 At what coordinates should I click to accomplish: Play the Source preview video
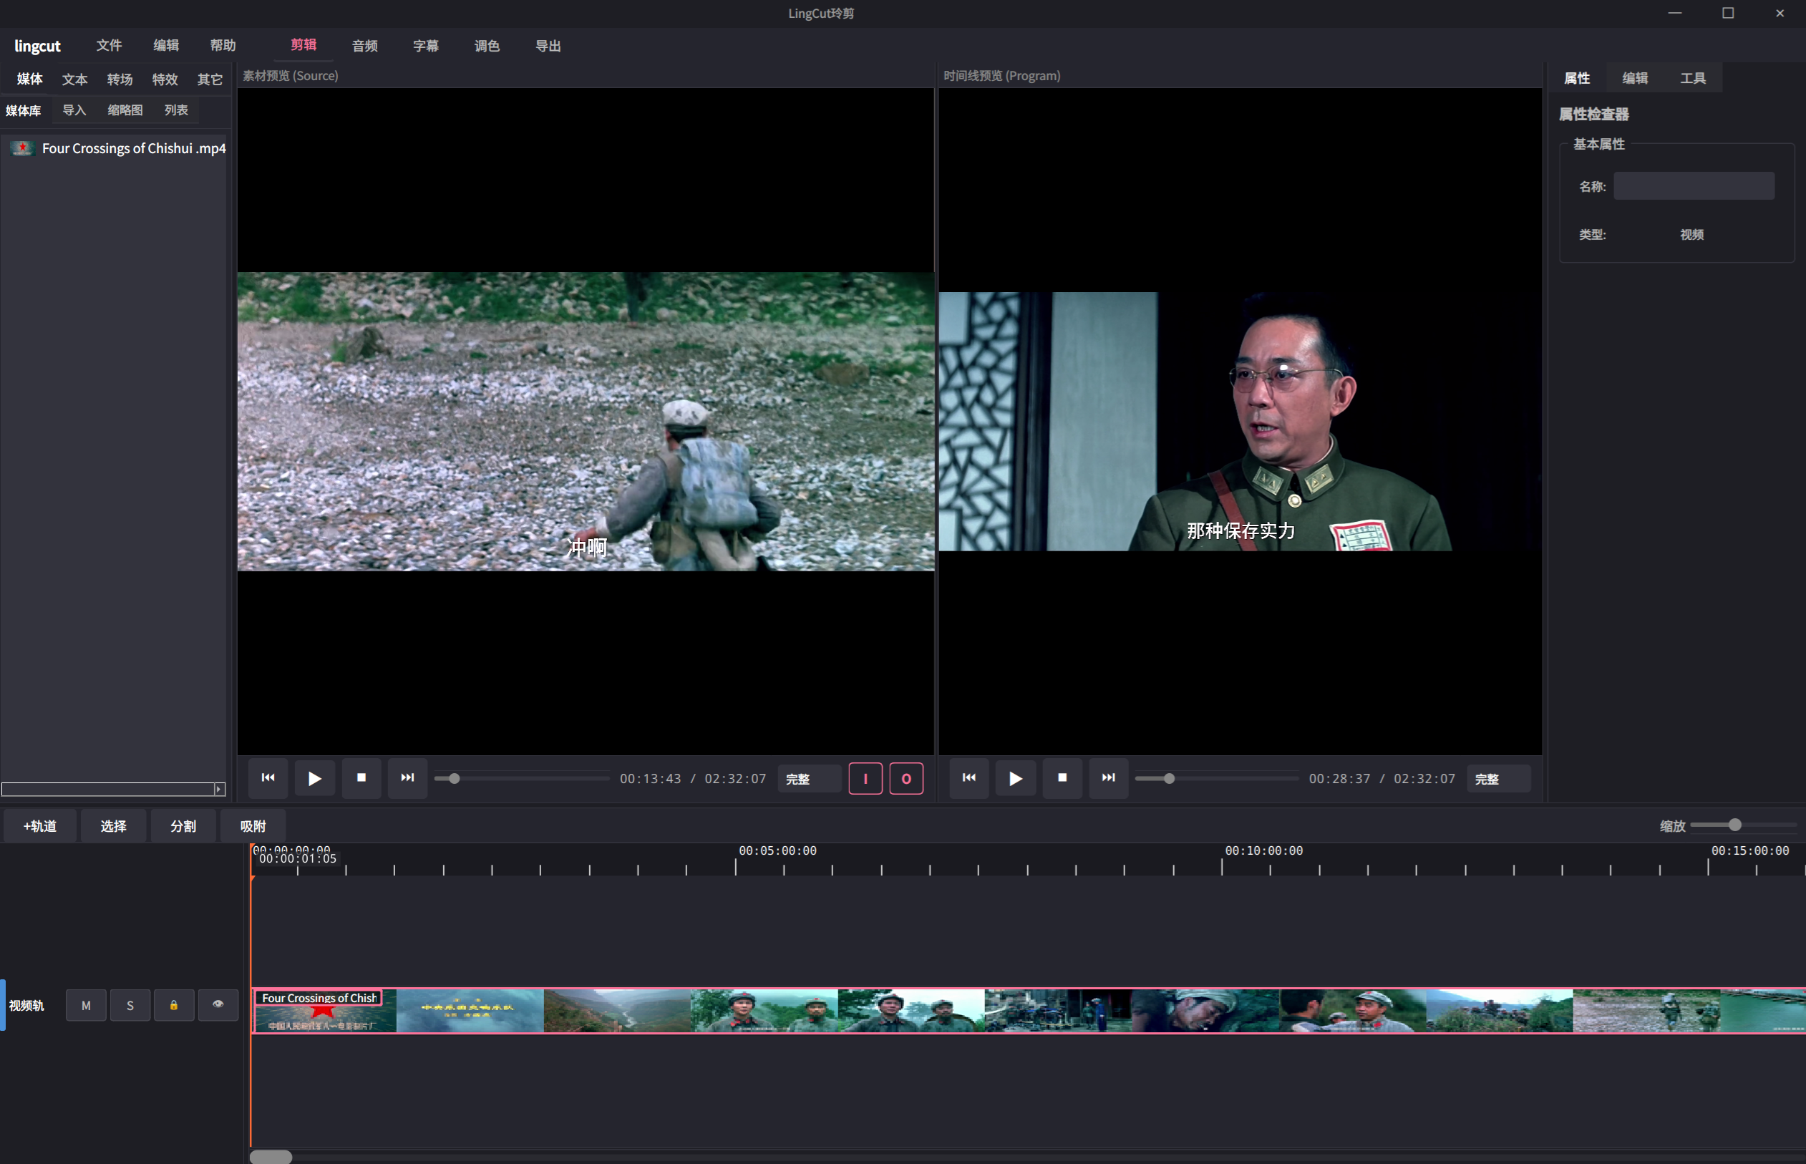point(314,779)
